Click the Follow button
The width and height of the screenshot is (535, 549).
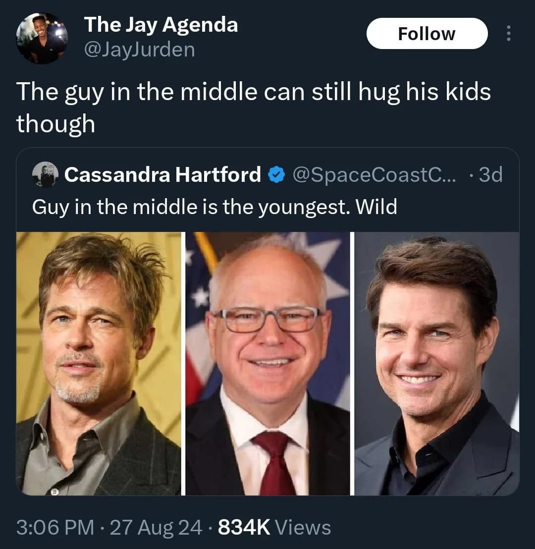pyautogui.click(x=427, y=34)
